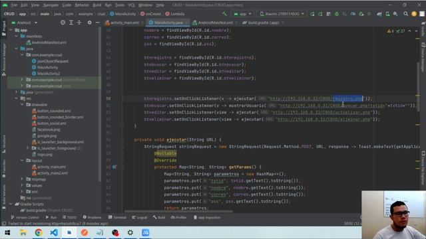Click the warnings count indicator in editor
The height and width of the screenshot is (239, 426).
[x=391, y=31]
